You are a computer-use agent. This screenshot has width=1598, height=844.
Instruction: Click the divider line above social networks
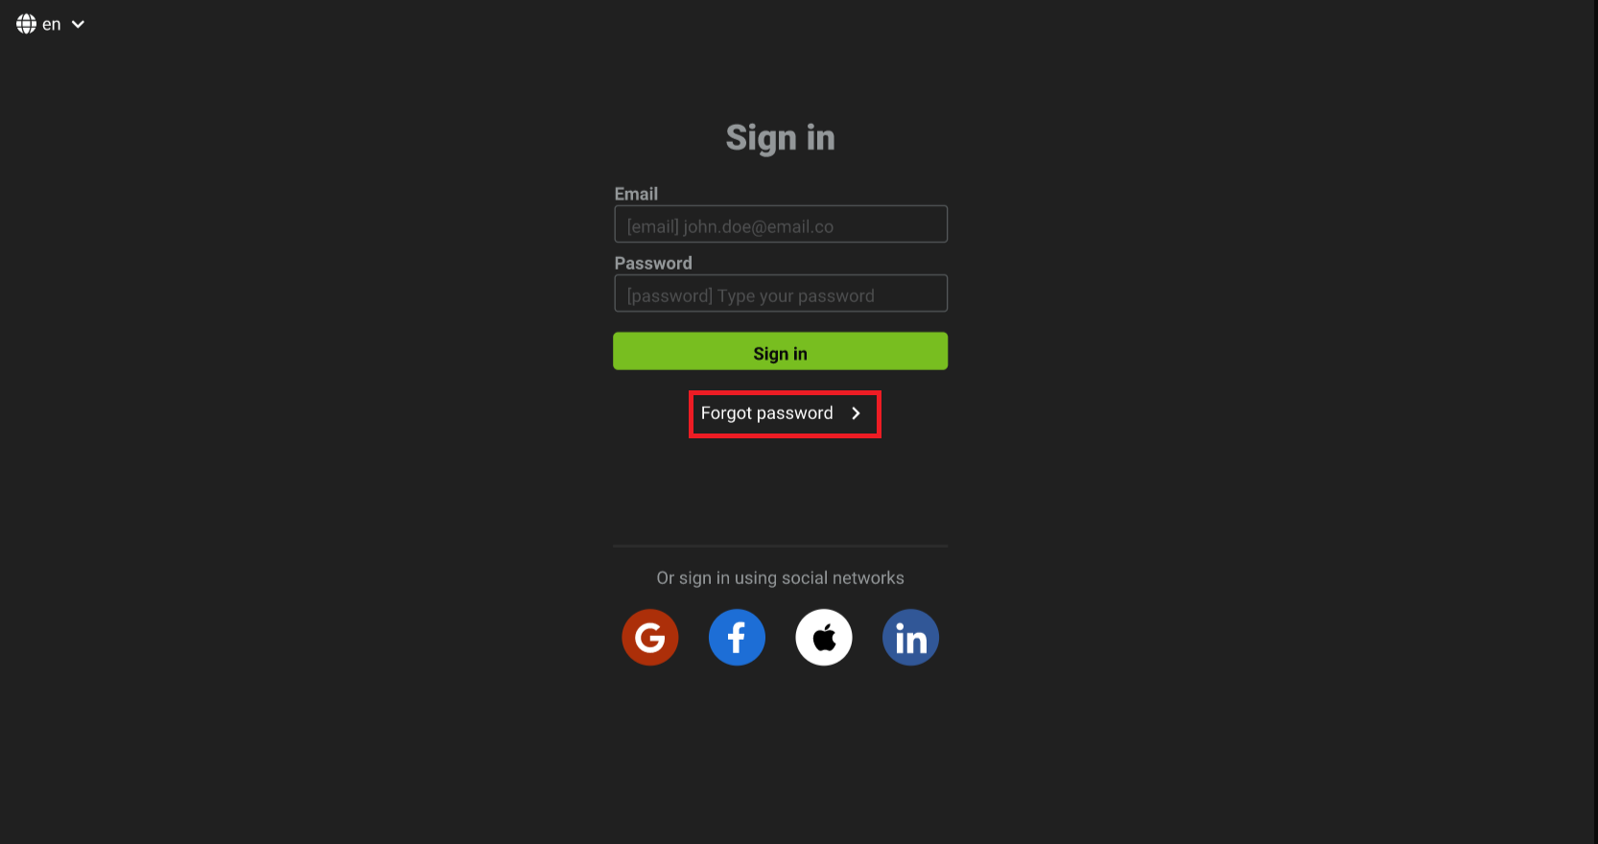[x=781, y=546]
